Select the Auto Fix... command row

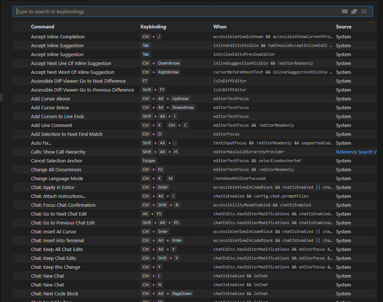(41, 143)
